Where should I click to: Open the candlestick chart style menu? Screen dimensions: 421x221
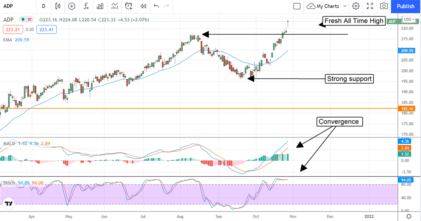(58, 6)
